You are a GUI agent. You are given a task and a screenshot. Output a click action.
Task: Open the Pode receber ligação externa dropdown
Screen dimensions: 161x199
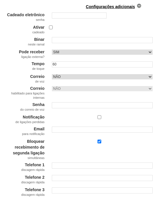(x=102, y=52)
